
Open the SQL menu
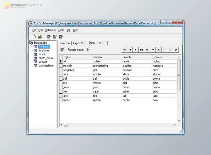69,30
